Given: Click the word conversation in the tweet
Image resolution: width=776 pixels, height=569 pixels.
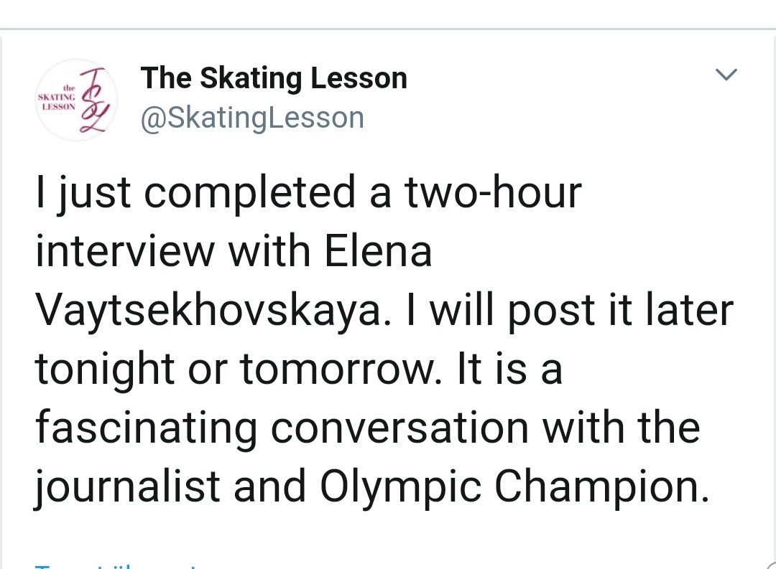Looking at the screenshot, I should tap(399, 428).
